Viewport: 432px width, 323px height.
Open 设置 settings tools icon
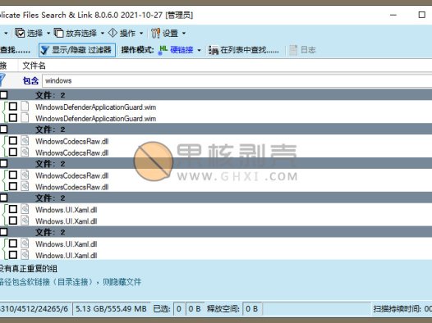tap(156, 34)
